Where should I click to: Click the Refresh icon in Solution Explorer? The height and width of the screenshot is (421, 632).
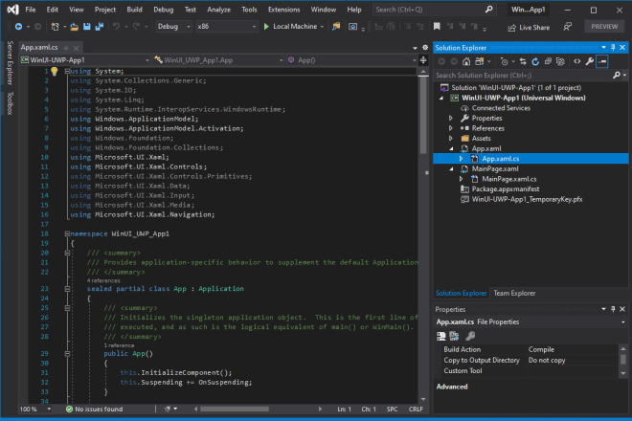(x=535, y=61)
